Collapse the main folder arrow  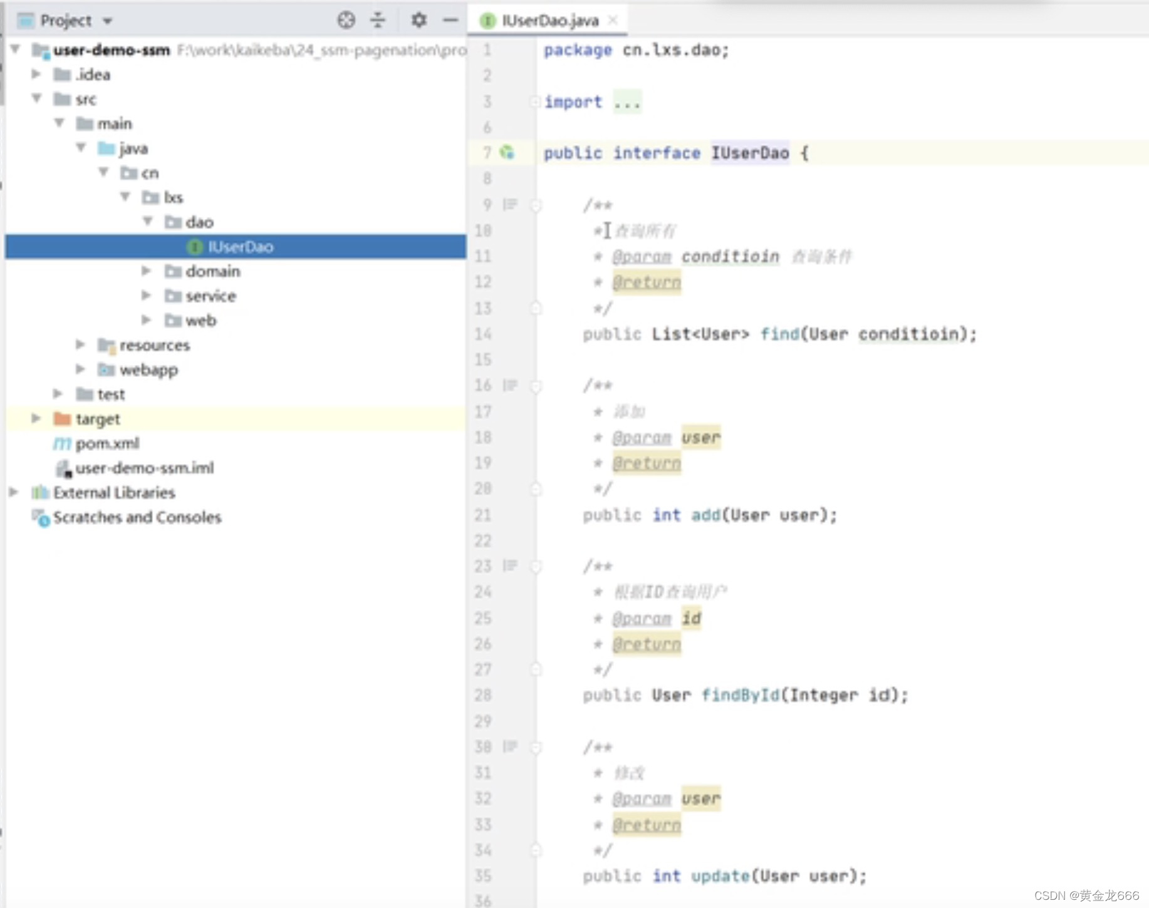[x=60, y=123]
